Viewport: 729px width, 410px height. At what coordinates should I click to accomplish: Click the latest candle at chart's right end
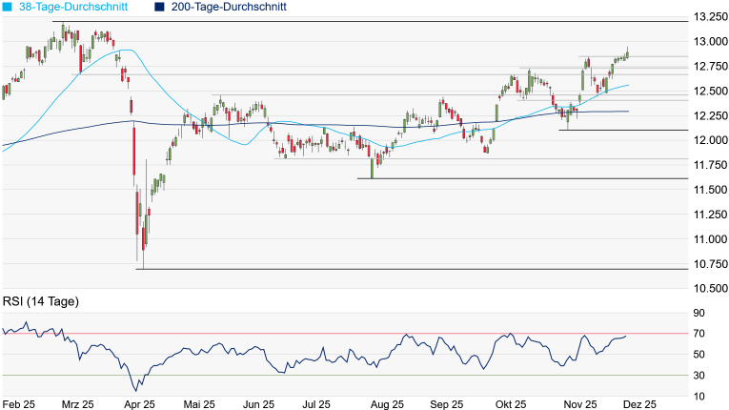point(627,54)
